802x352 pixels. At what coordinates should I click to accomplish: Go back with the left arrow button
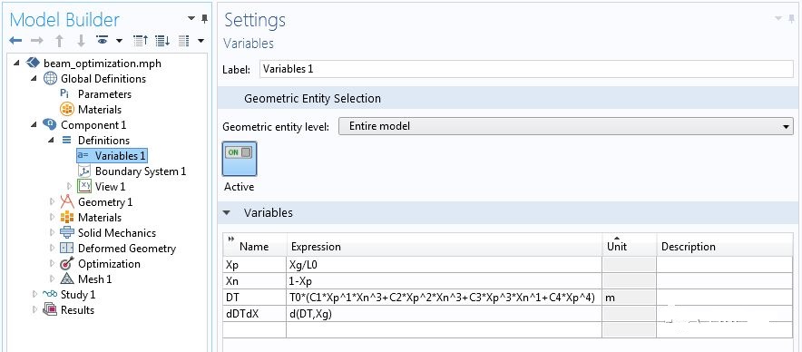pos(15,41)
